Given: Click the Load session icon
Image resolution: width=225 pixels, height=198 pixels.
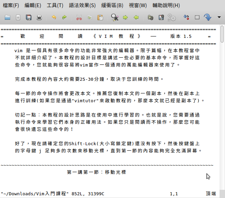Looking at the screenshot, I should pos(151,17).
